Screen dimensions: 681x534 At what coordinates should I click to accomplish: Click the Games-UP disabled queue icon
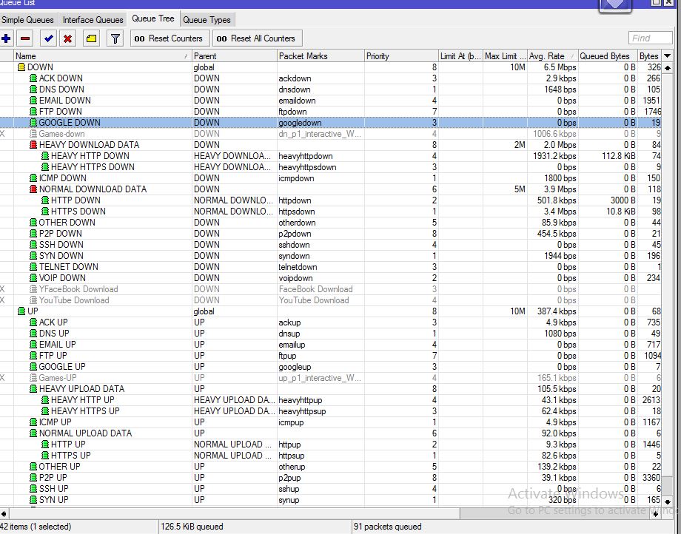33,378
